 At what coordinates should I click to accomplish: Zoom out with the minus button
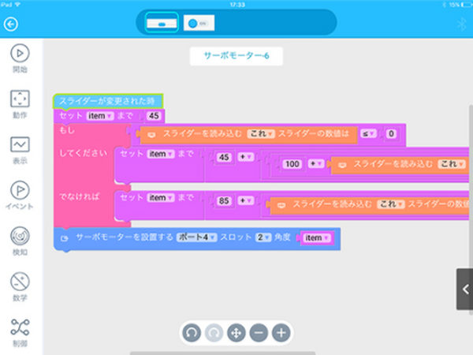pyautogui.click(x=258, y=333)
